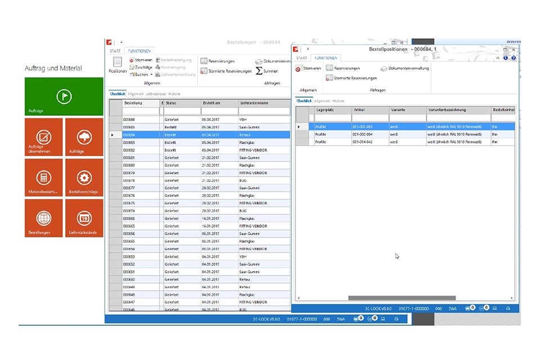Open the Bestellvorschläge gear tile
Image resolution: width=540 pixels, height=360 pixels.
pyautogui.click(x=84, y=178)
